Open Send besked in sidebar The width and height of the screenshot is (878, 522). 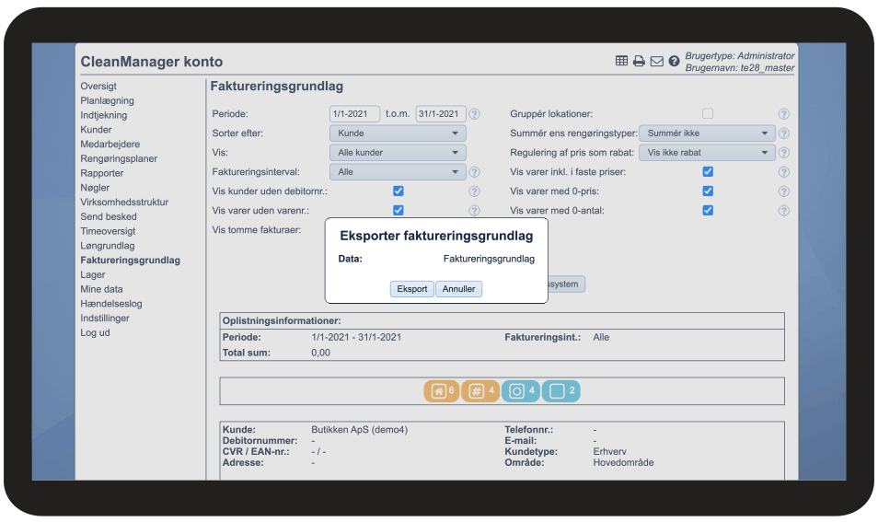coord(108,216)
